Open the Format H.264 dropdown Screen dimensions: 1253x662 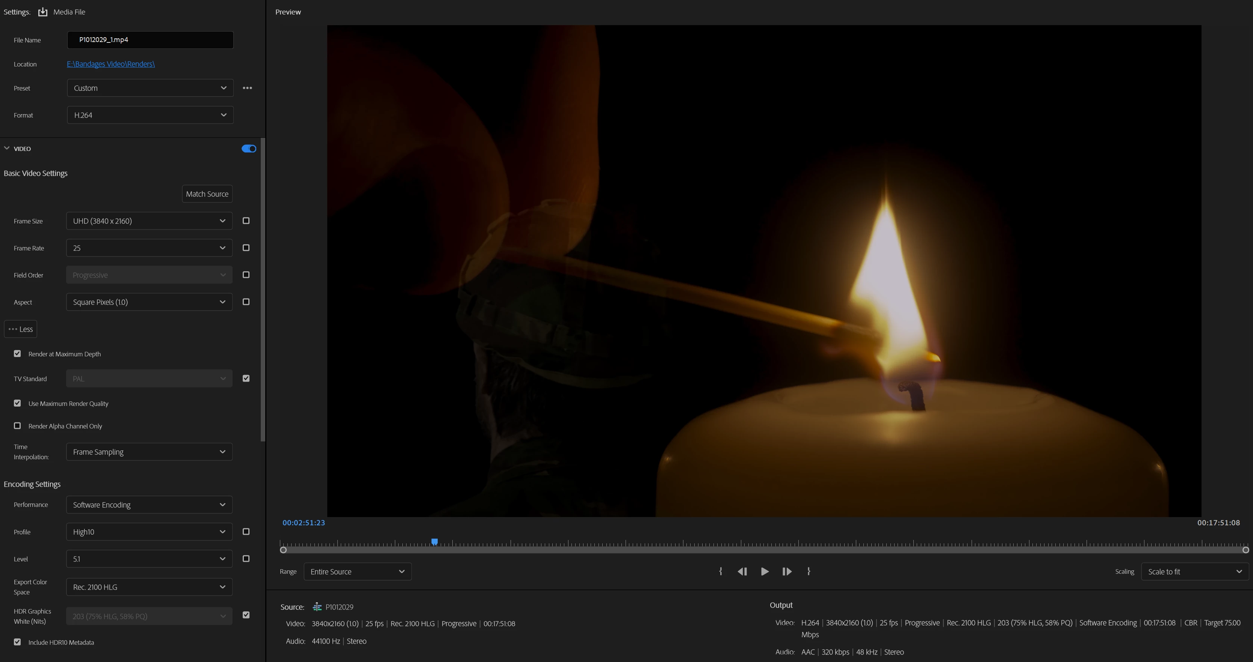point(150,115)
